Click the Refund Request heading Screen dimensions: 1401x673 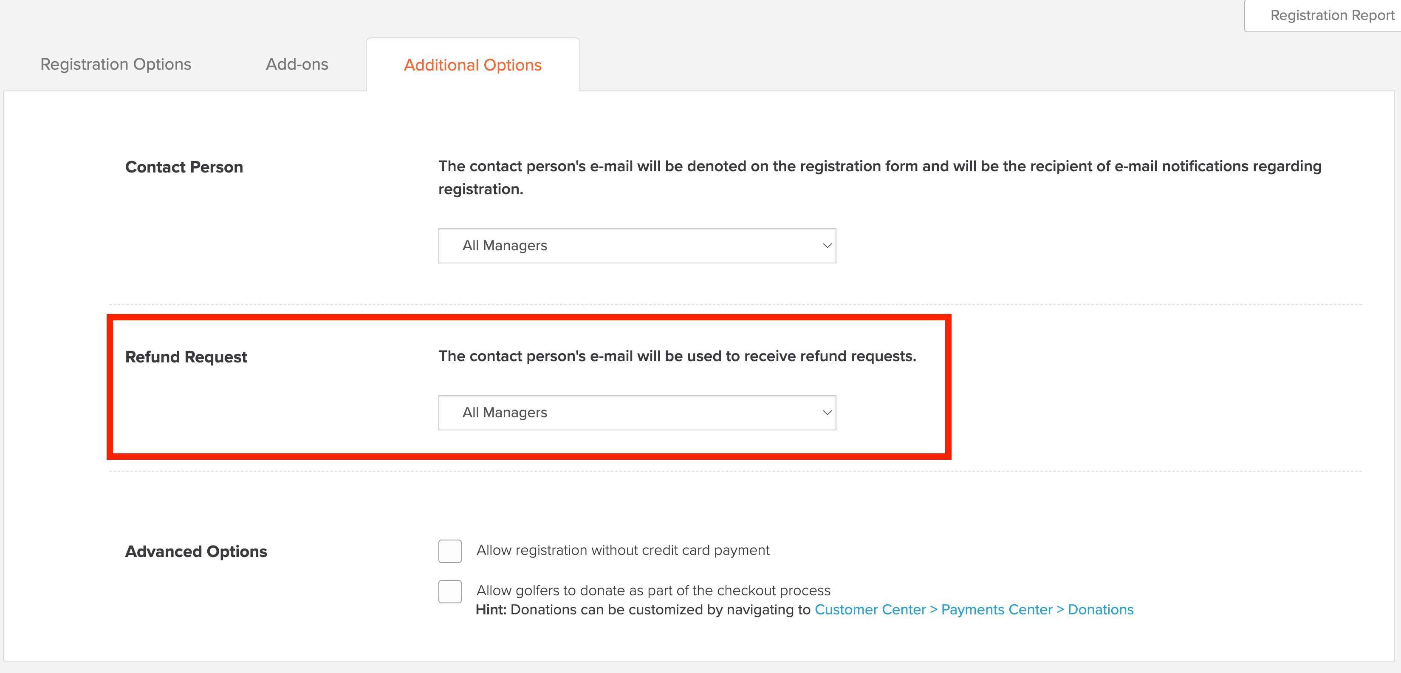pyautogui.click(x=186, y=357)
